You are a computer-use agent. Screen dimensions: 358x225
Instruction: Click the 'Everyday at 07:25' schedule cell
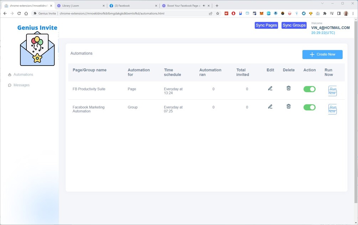[173, 109]
